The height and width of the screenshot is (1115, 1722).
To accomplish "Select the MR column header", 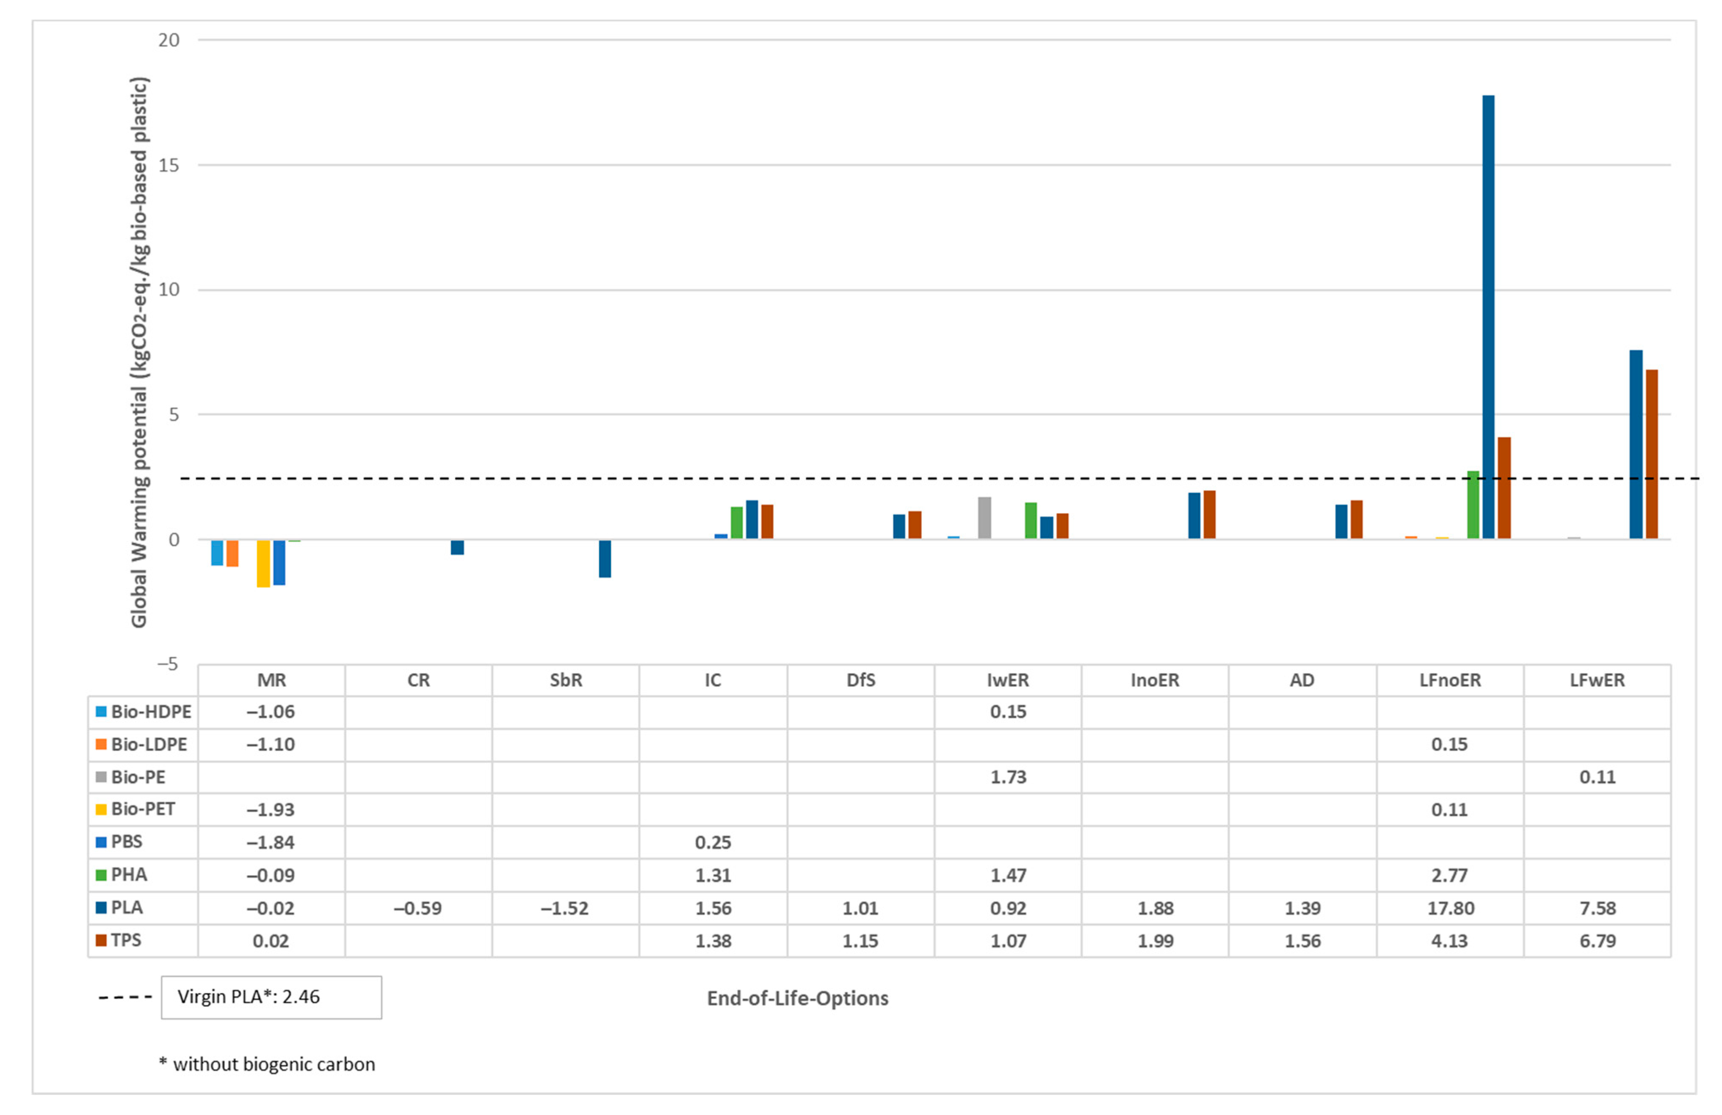I will (x=271, y=680).
